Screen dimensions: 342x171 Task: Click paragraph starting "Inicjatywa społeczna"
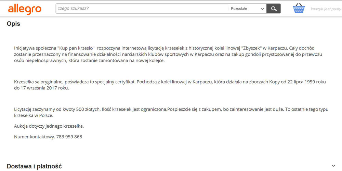point(168,54)
